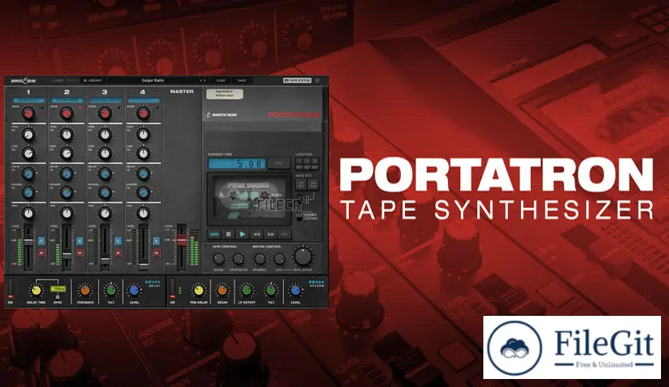
Task: Open the Tape Editor
Action: [298, 80]
